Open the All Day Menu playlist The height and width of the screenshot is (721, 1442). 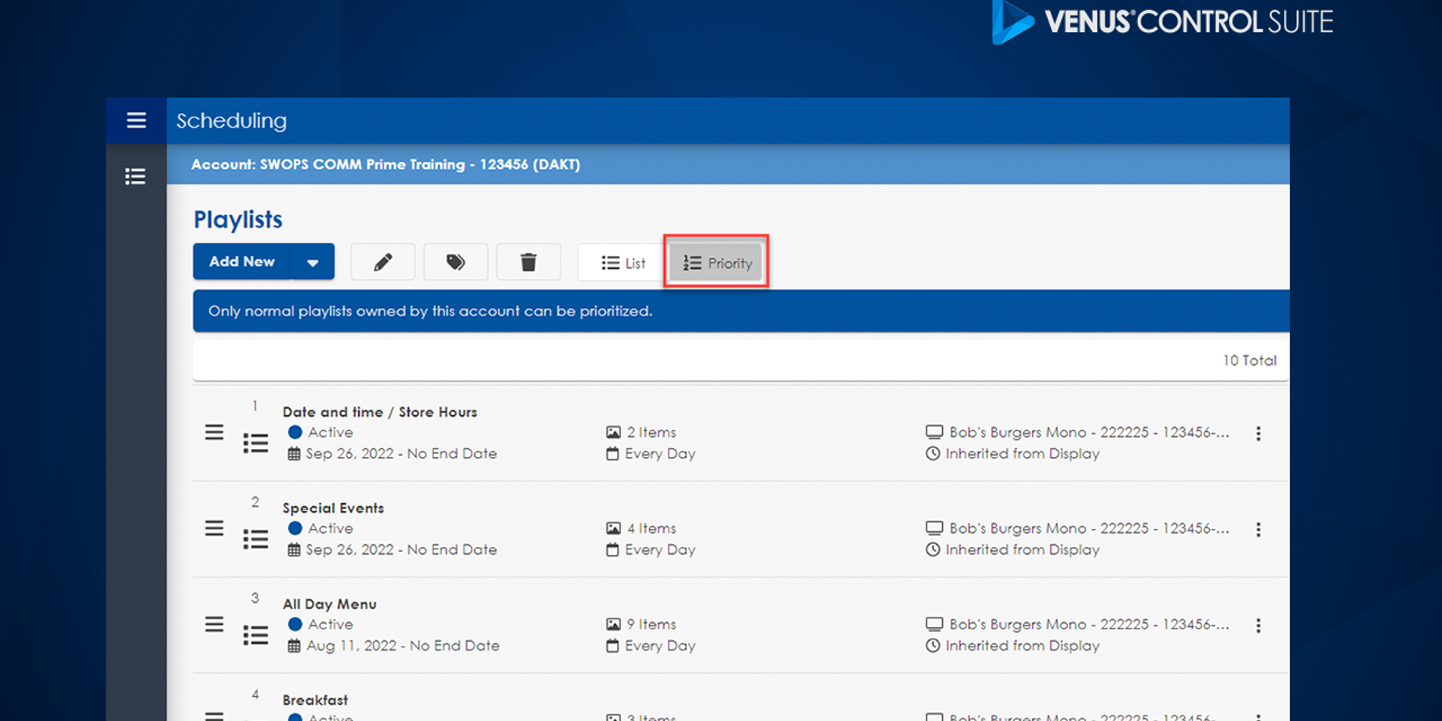coord(329,604)
